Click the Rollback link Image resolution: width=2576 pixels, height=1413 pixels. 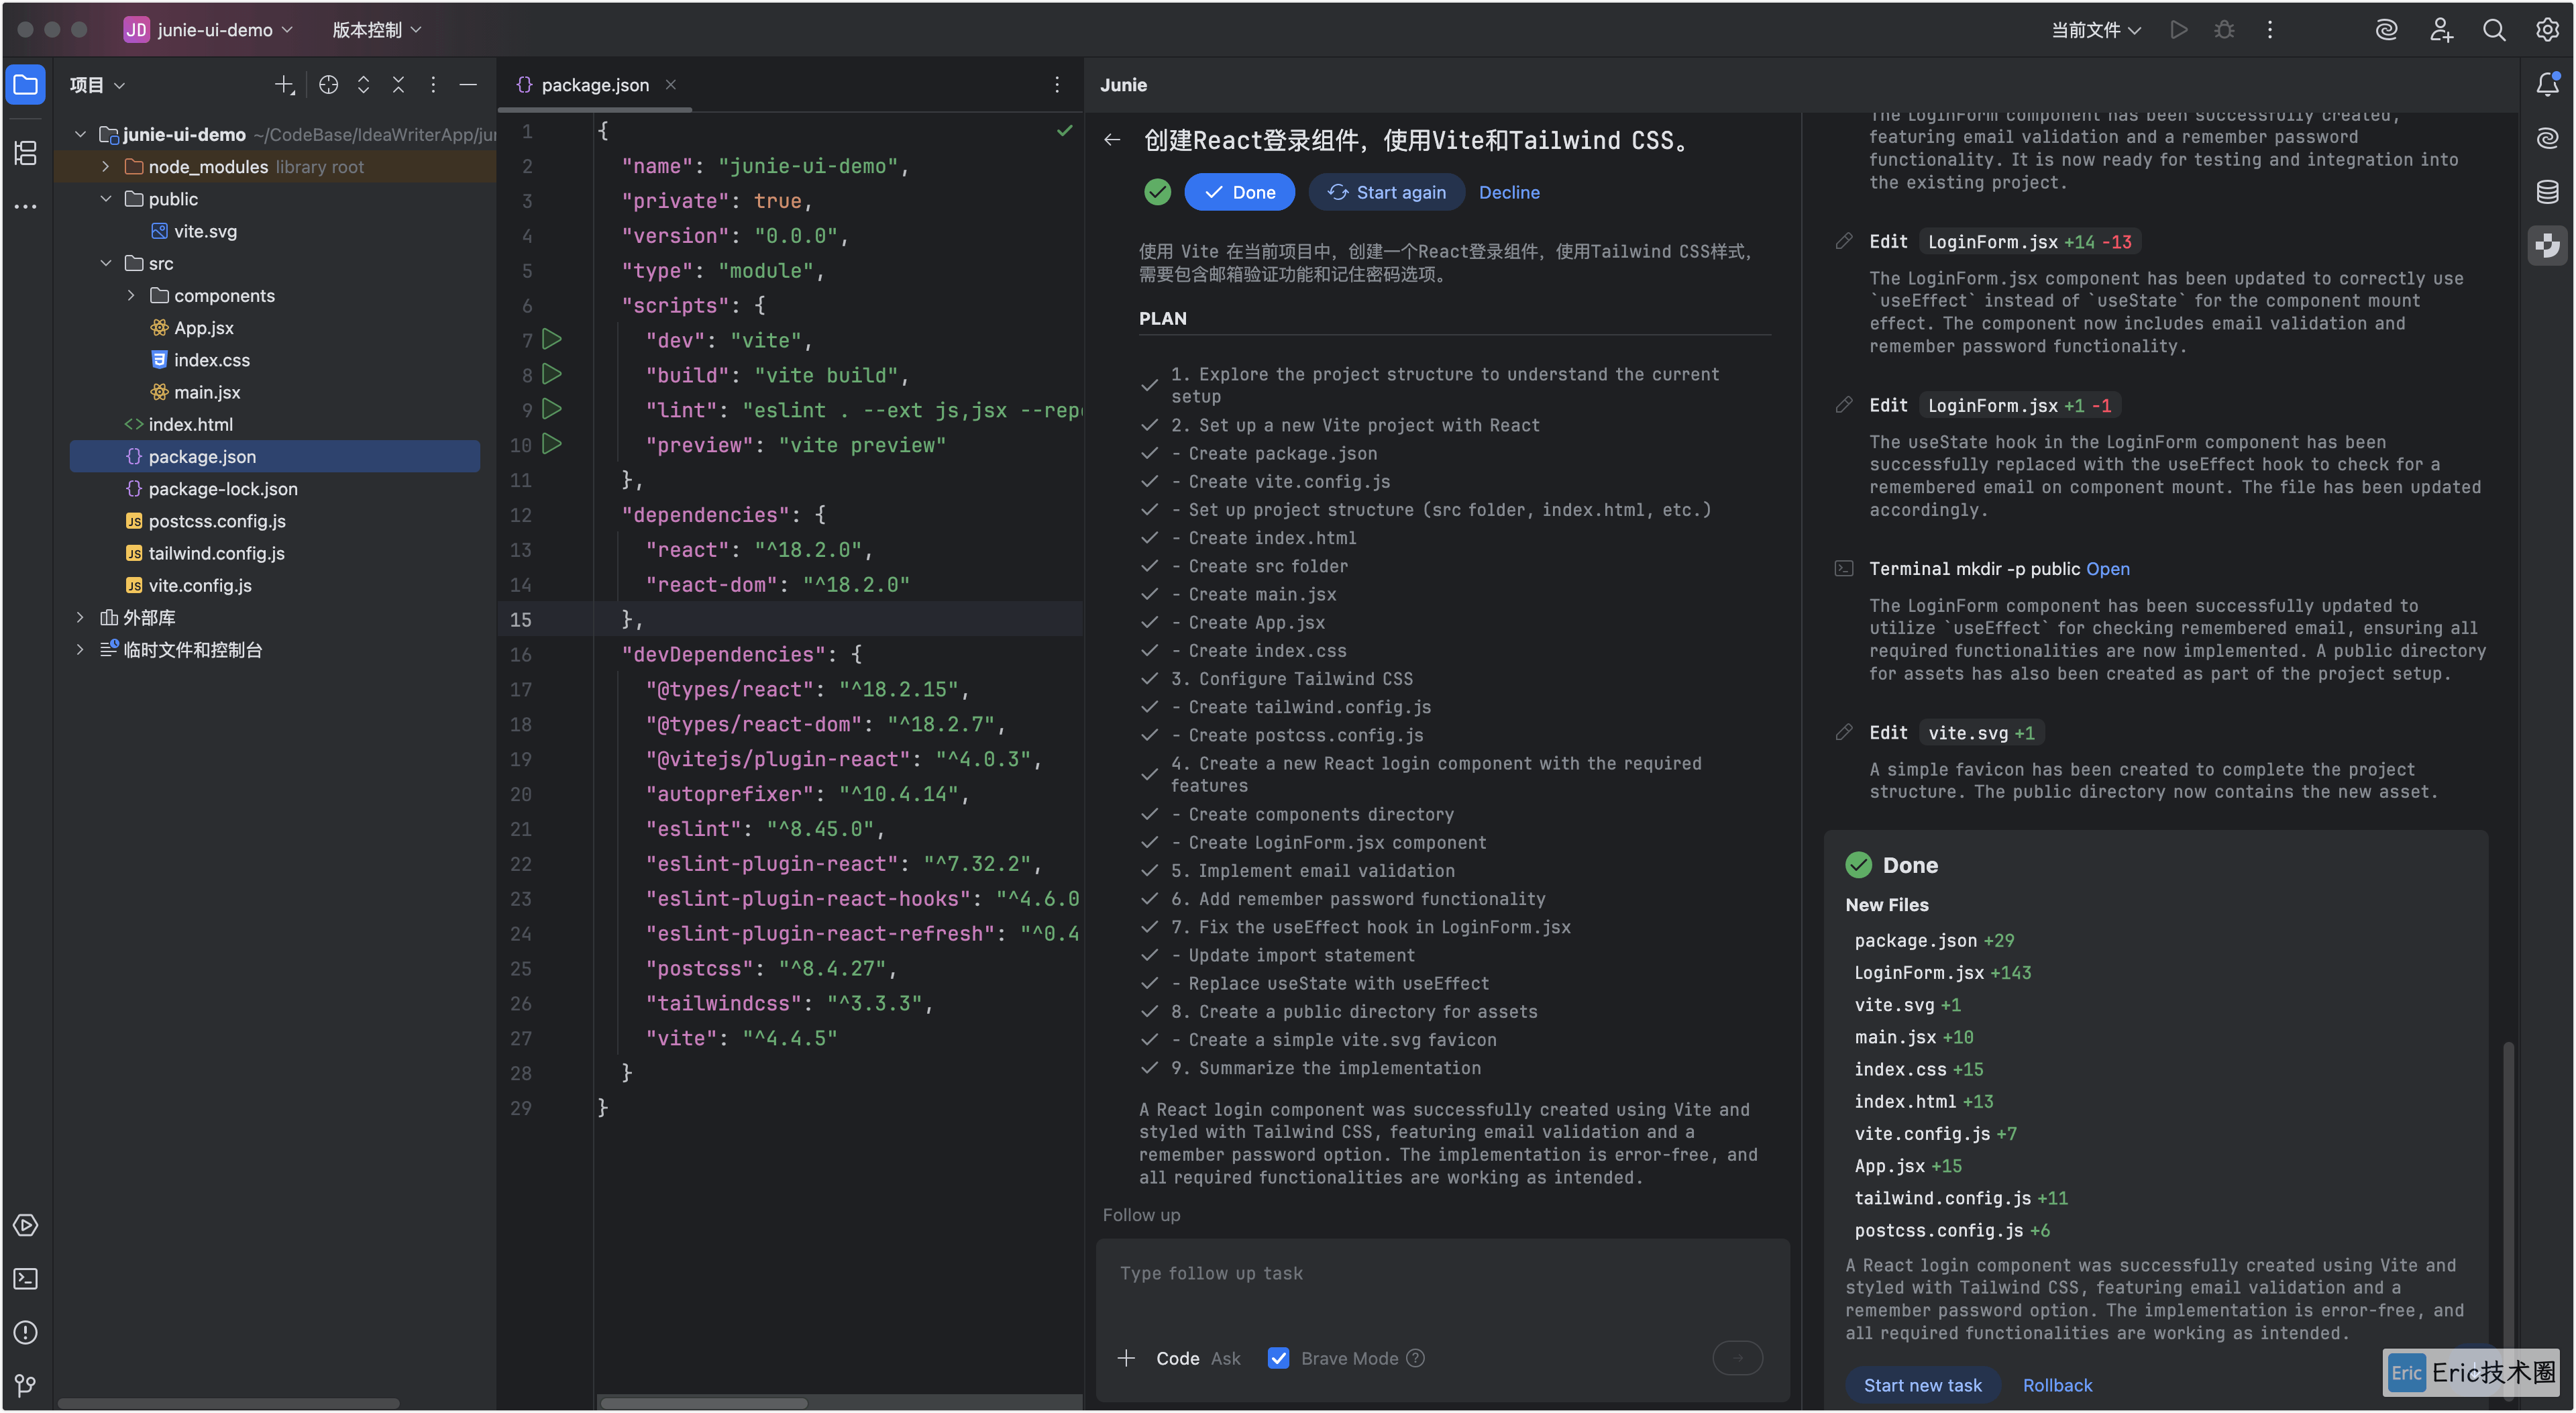click(x=2057, y=1385)
